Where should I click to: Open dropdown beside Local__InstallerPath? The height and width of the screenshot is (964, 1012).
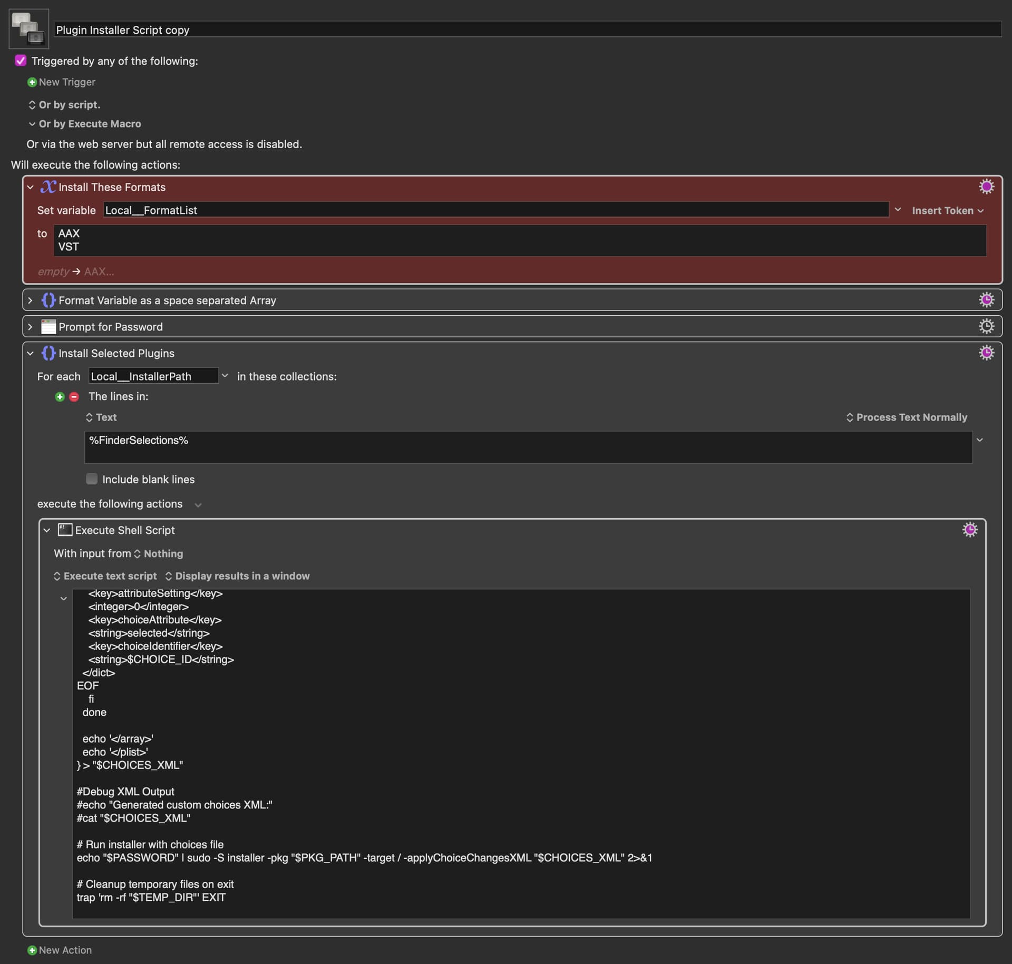pos(225,376)
